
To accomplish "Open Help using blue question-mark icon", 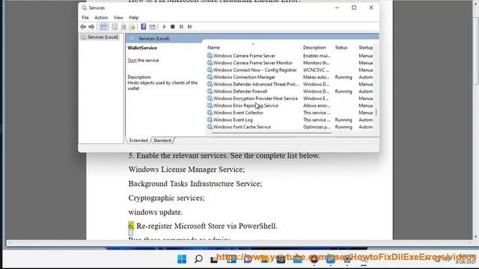I will tap(143, 27).
